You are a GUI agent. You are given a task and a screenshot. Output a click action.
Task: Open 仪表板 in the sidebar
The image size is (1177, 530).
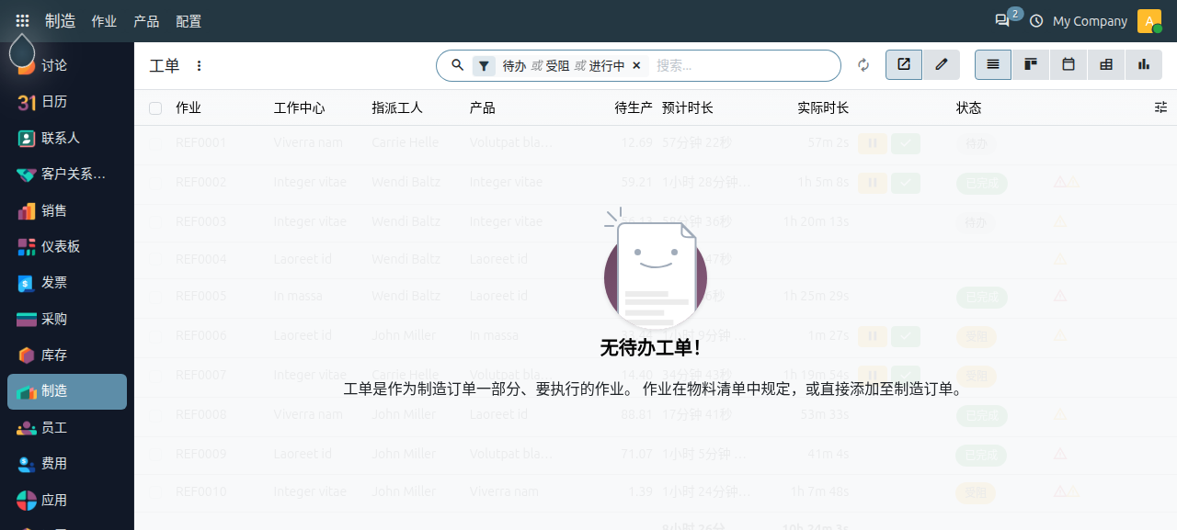pyautogui.click(x=67, y=246)
